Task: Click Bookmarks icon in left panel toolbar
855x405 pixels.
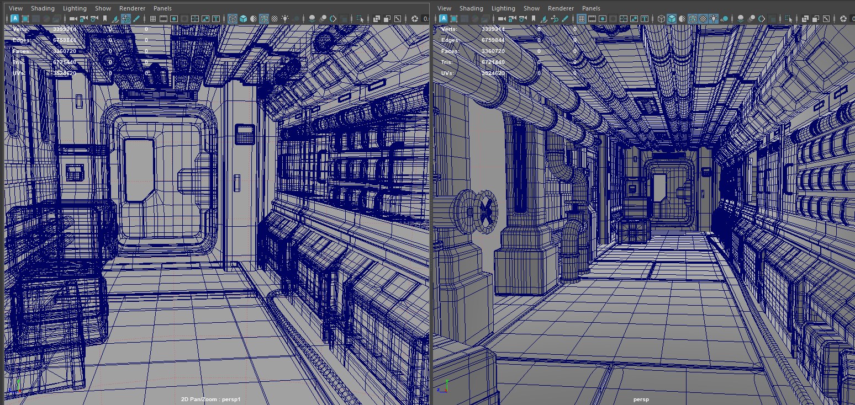Action: point(104,19)
